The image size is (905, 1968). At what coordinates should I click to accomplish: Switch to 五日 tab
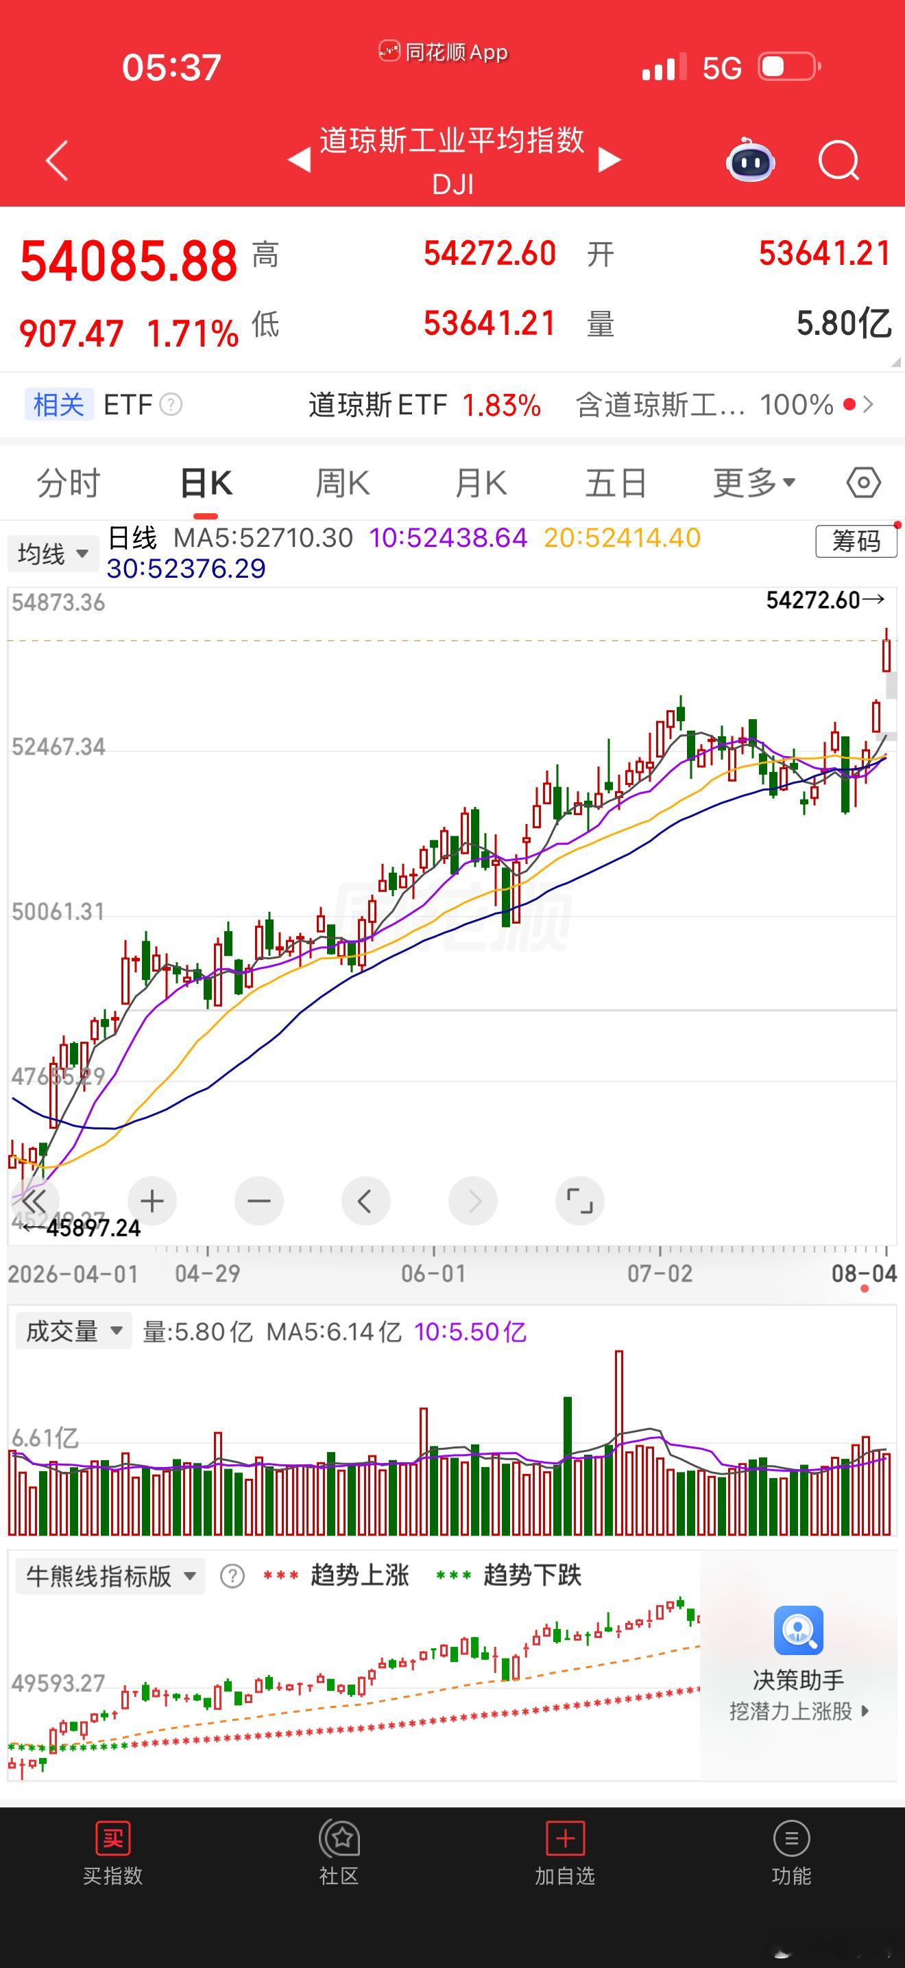tap(616, 483)
